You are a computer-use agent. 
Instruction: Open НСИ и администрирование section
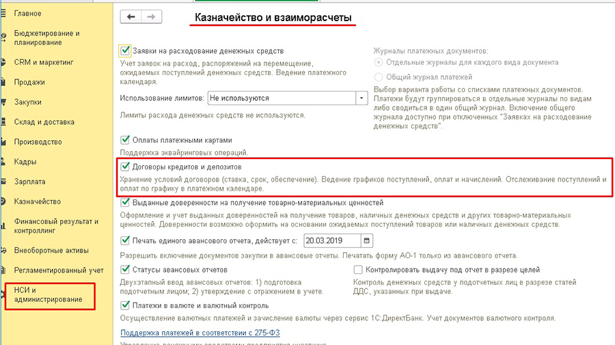[x=49, y=295]
